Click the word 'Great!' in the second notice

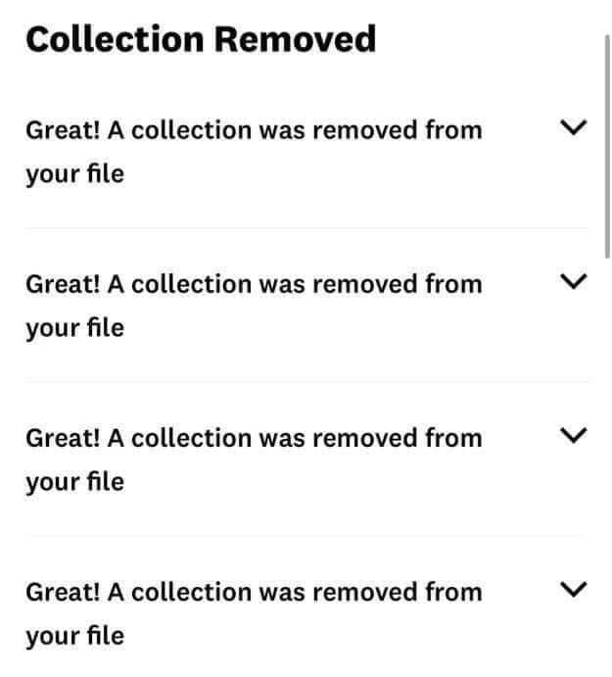point(62,284)
